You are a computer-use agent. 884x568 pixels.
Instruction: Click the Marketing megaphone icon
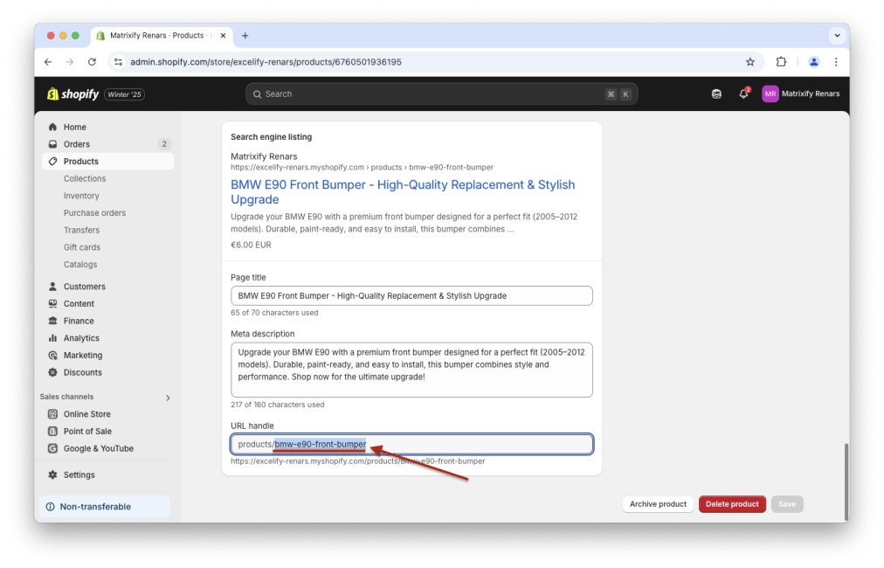coord(54,355)
